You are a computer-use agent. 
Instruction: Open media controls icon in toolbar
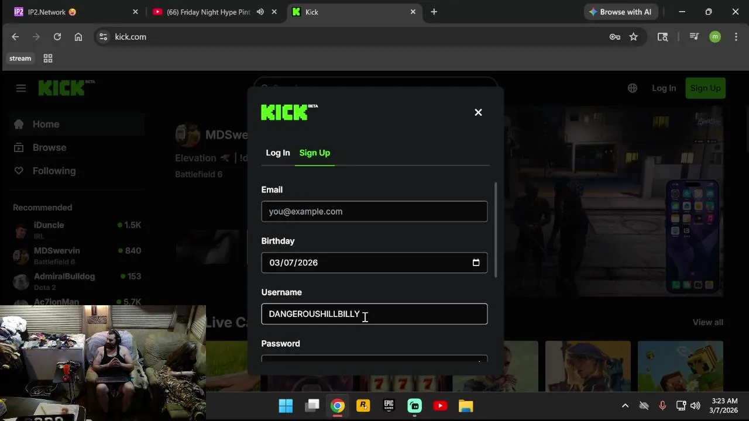click(694, 37)
